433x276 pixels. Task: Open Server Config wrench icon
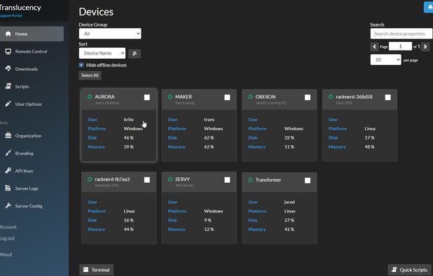coord(8,206)
